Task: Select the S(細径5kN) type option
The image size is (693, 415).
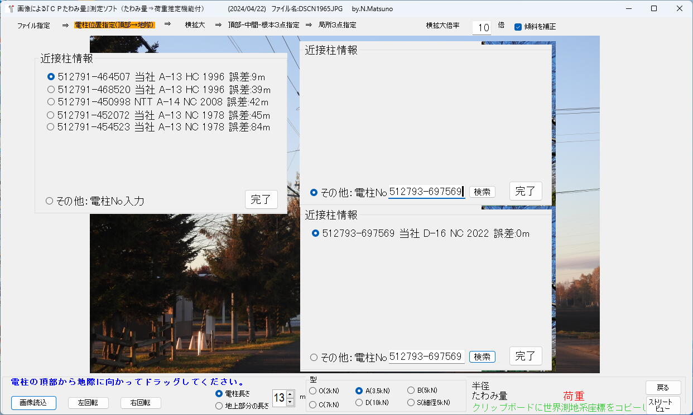Action: [x=411, y=403]
